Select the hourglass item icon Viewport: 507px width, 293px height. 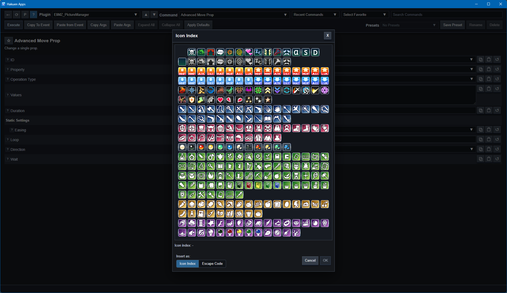click(296, 176)
